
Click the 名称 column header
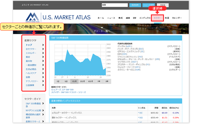[54, 108]
